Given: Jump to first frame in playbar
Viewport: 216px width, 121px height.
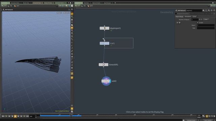Looking at the screenshot, I should (x=3, y=116).
